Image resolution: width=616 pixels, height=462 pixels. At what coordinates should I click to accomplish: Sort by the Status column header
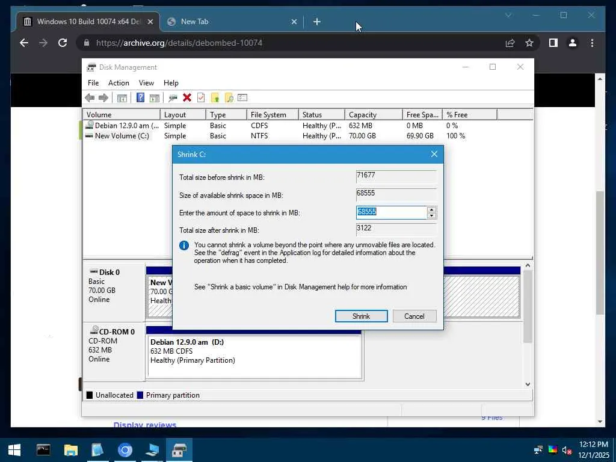[322, 115]
